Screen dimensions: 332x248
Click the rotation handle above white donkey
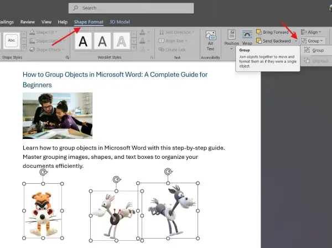coord(117,179)
